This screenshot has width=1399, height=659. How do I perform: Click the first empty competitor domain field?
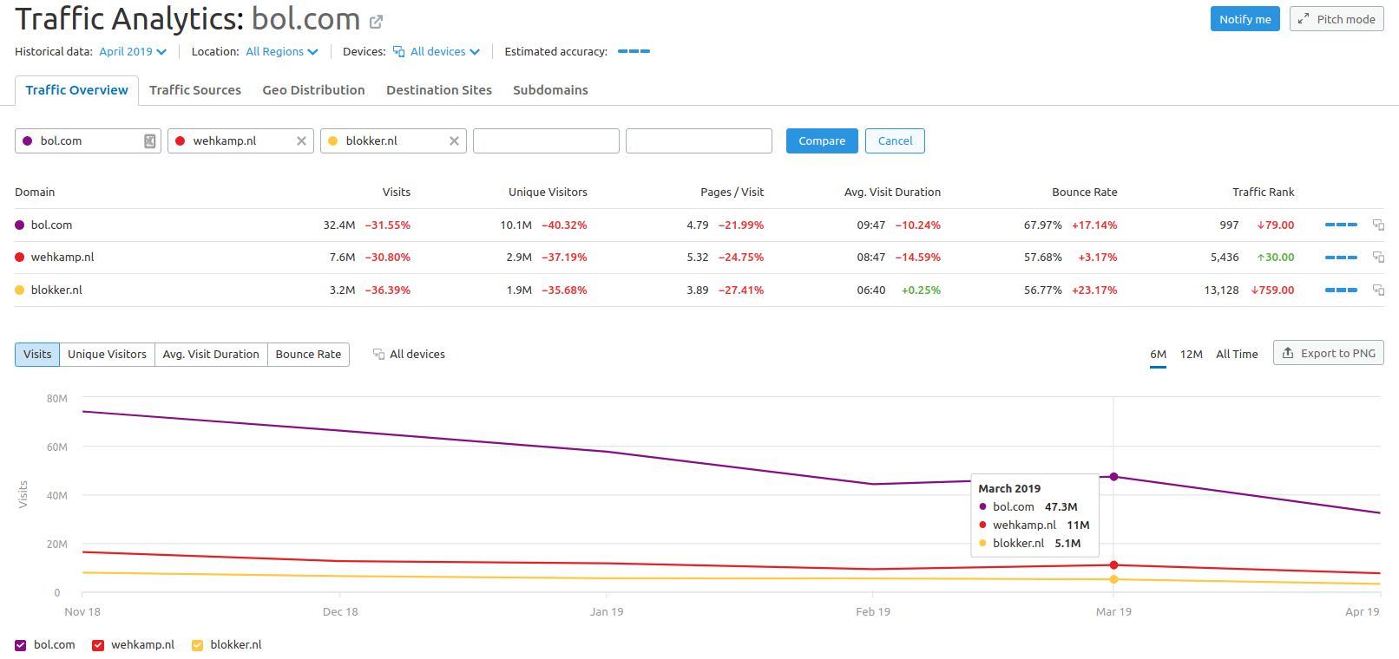point(546,141)
